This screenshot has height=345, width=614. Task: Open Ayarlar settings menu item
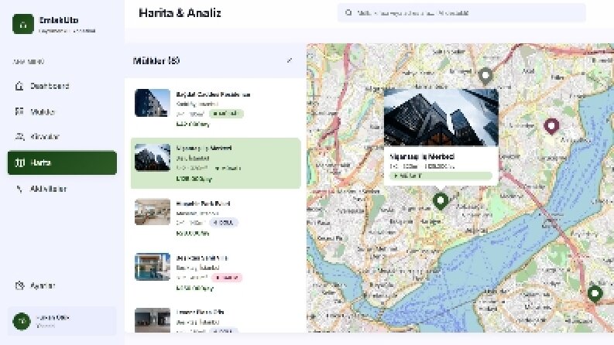click(62, 285)
